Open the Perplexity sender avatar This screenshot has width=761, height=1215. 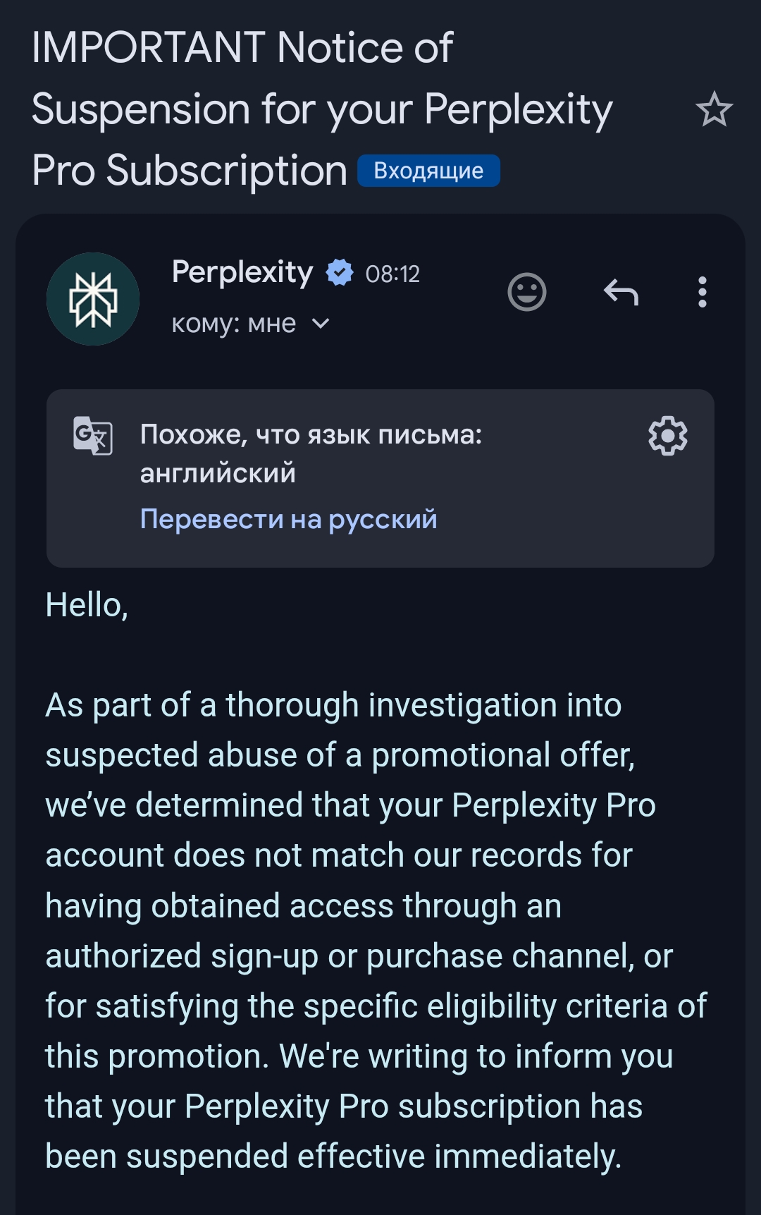93,299
